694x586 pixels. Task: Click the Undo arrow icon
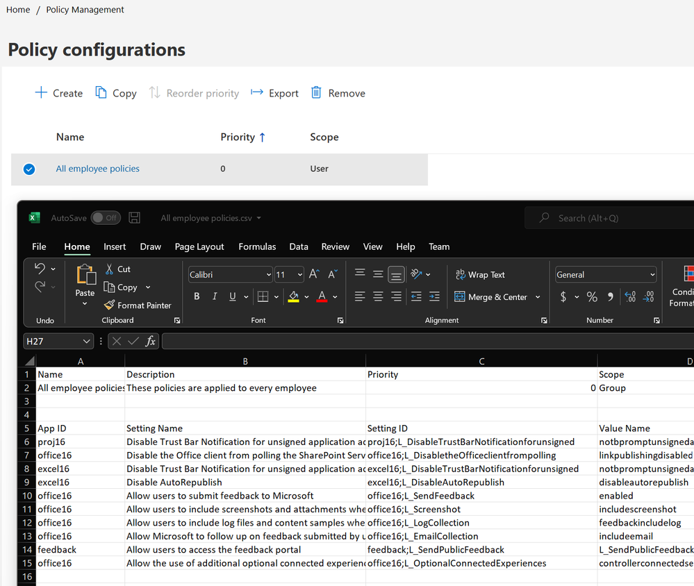[x=40, y=269]
